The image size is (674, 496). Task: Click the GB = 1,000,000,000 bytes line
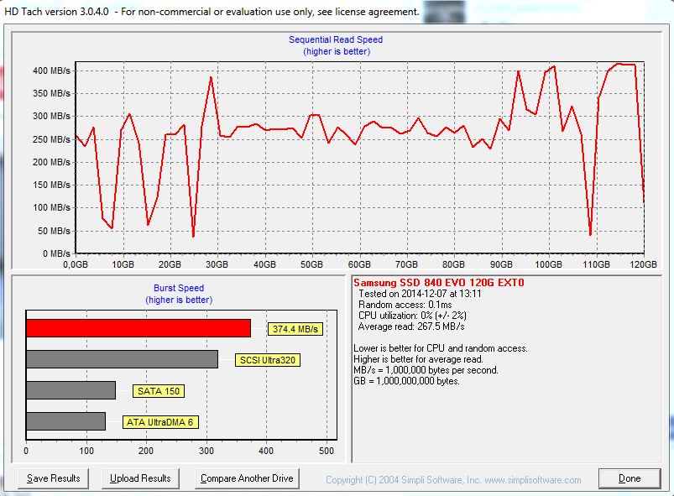click(x=406, y=381)
